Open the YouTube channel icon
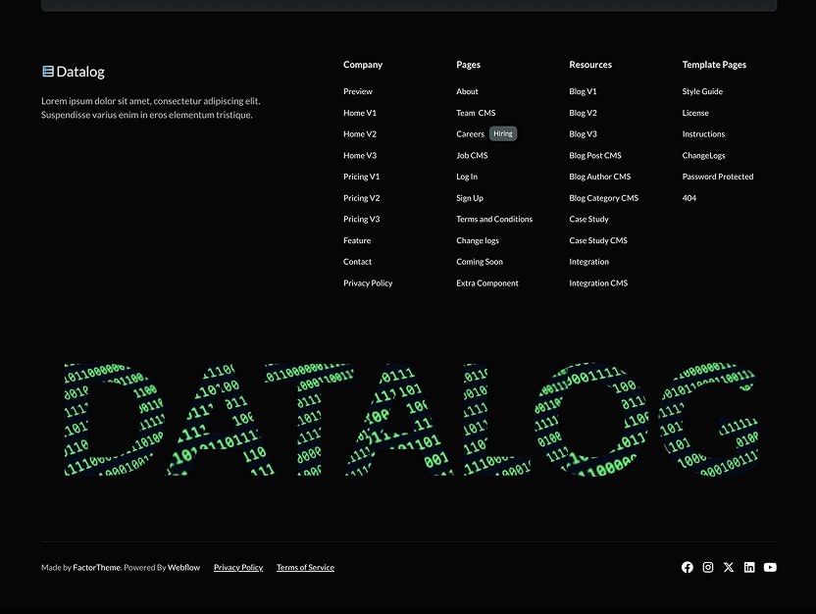This screenshot has height=614, width=816. [770, 567]
